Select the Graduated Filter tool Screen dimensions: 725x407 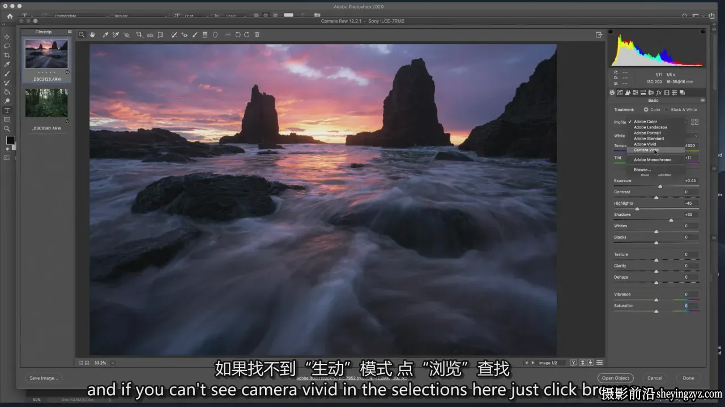205,34
